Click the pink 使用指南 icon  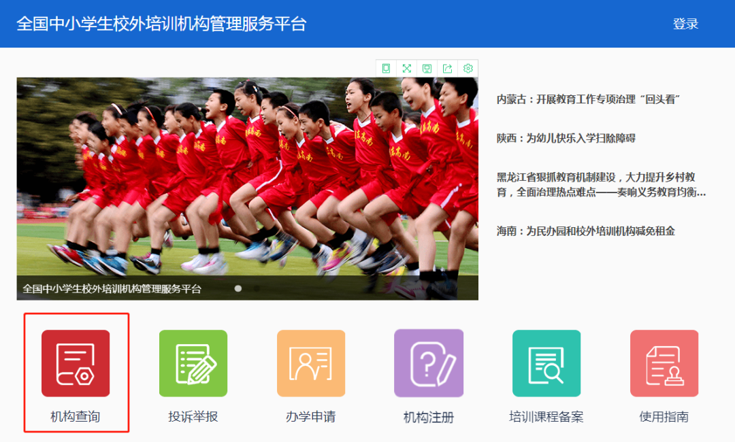(664, 363)
